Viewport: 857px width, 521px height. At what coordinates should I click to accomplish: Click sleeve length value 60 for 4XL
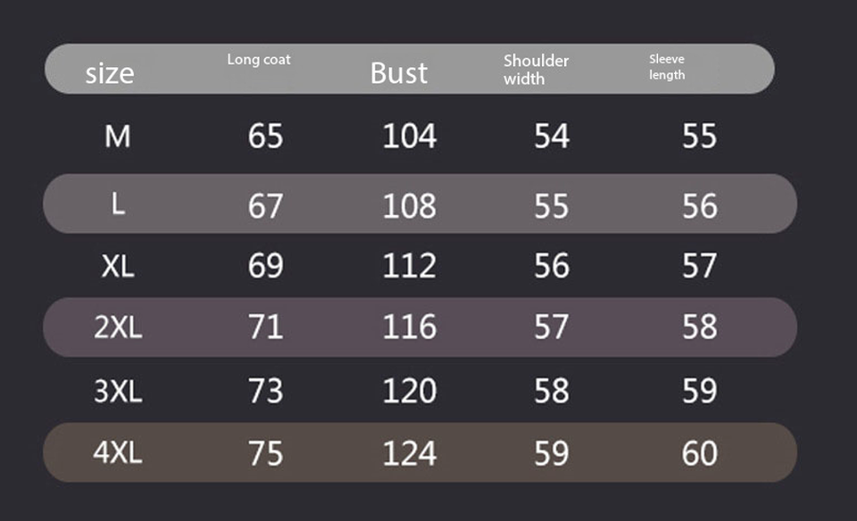[699, 453]
